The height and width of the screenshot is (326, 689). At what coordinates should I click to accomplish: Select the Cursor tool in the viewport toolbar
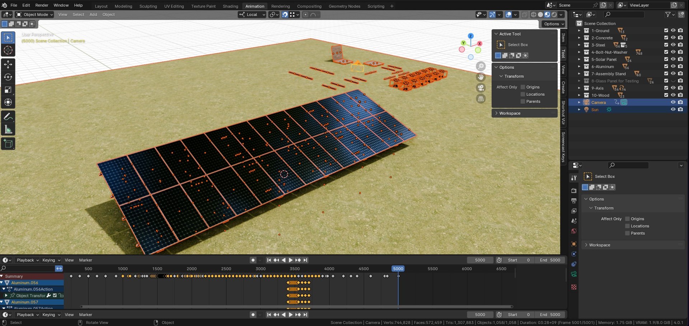[x=8, y=50]
